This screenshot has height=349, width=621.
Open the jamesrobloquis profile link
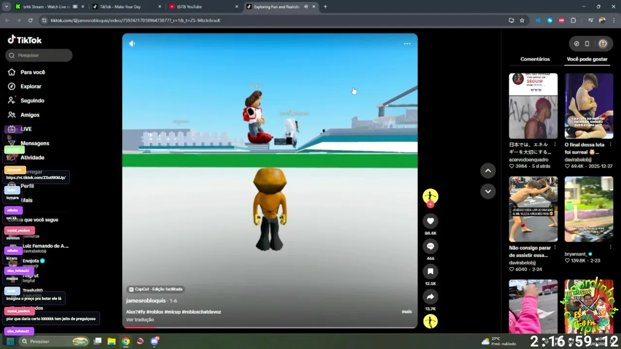point(146,301)
